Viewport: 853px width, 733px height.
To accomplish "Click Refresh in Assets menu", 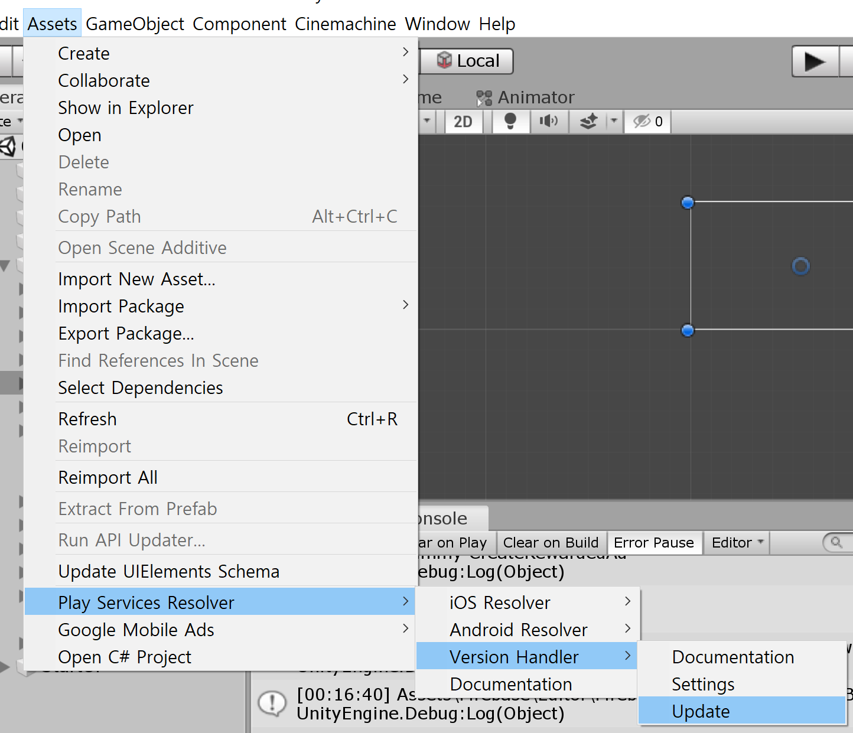I will (221, 419).
